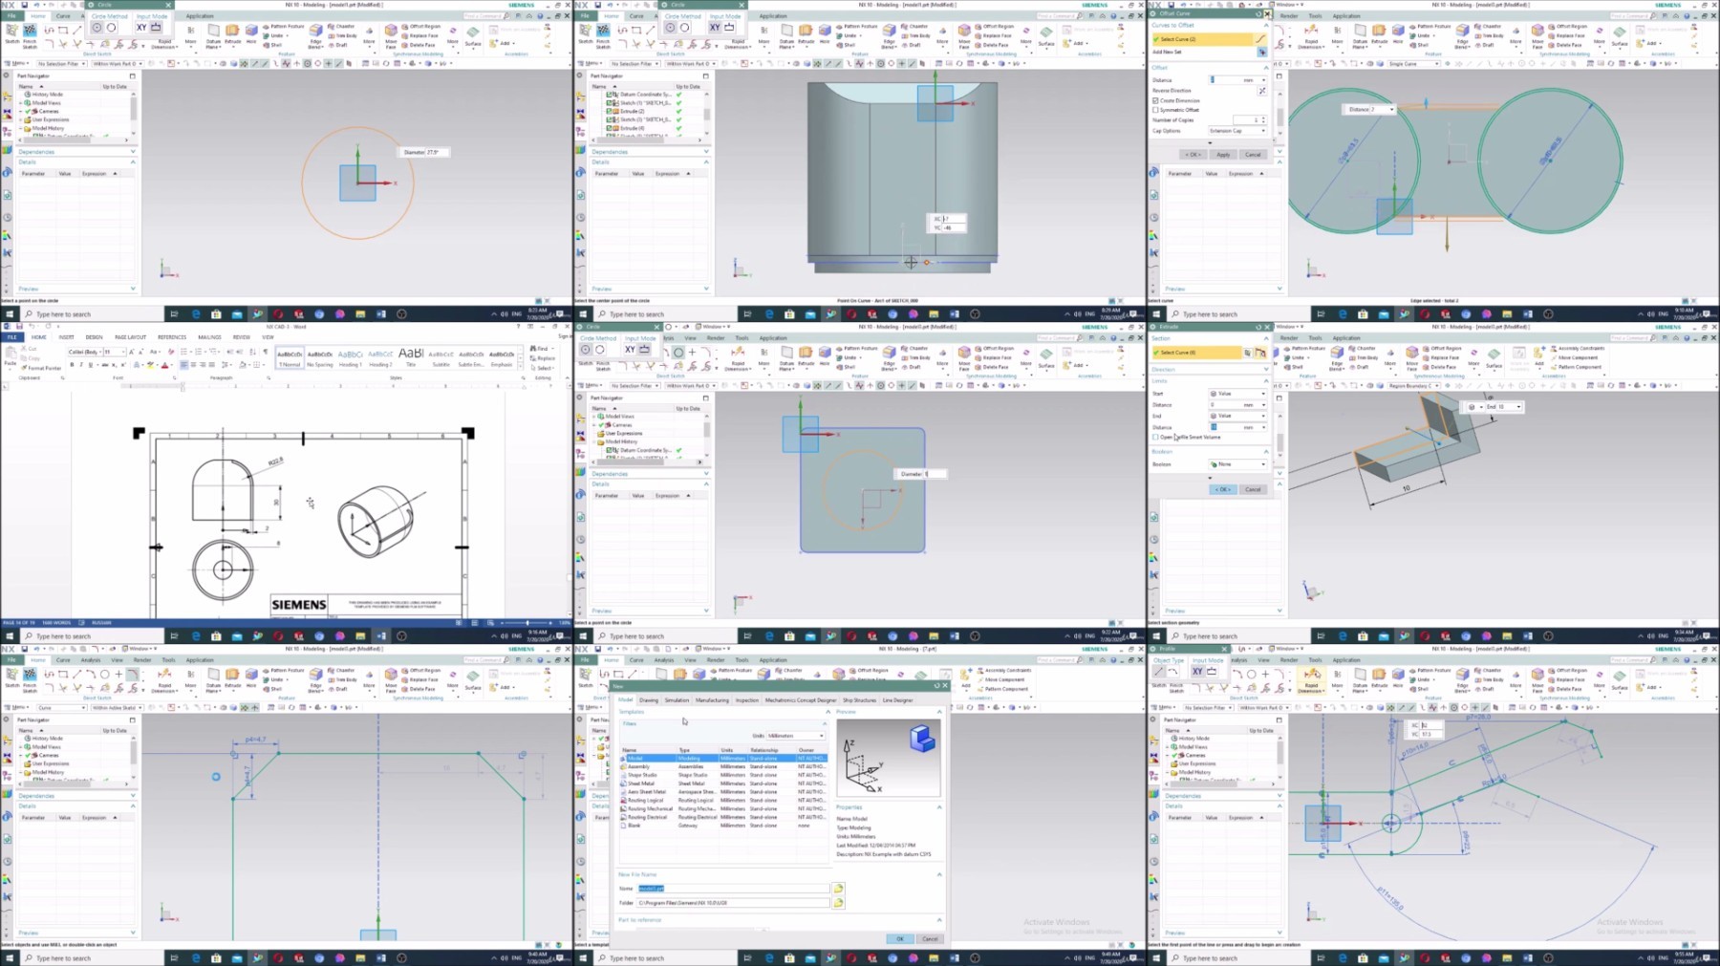
Task: Click Assembly Constraints icon in New dialog window
Action: tap(980, 670)
